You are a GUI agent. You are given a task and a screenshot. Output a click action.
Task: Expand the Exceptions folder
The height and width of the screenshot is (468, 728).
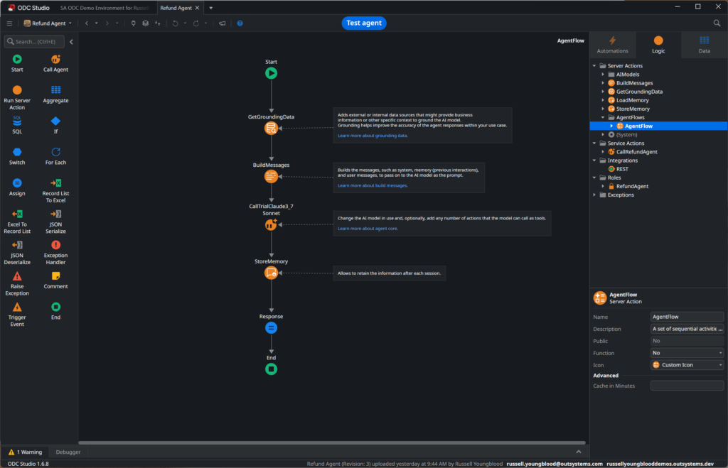tap(594, 195)
